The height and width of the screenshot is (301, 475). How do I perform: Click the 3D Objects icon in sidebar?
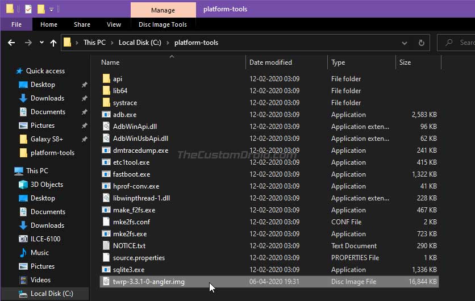click(x=23, y=185)
